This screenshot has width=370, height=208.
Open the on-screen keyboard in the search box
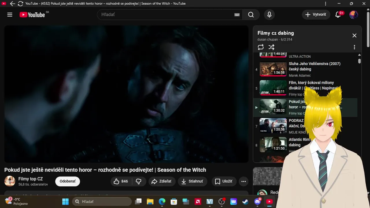tap(237, 15)
